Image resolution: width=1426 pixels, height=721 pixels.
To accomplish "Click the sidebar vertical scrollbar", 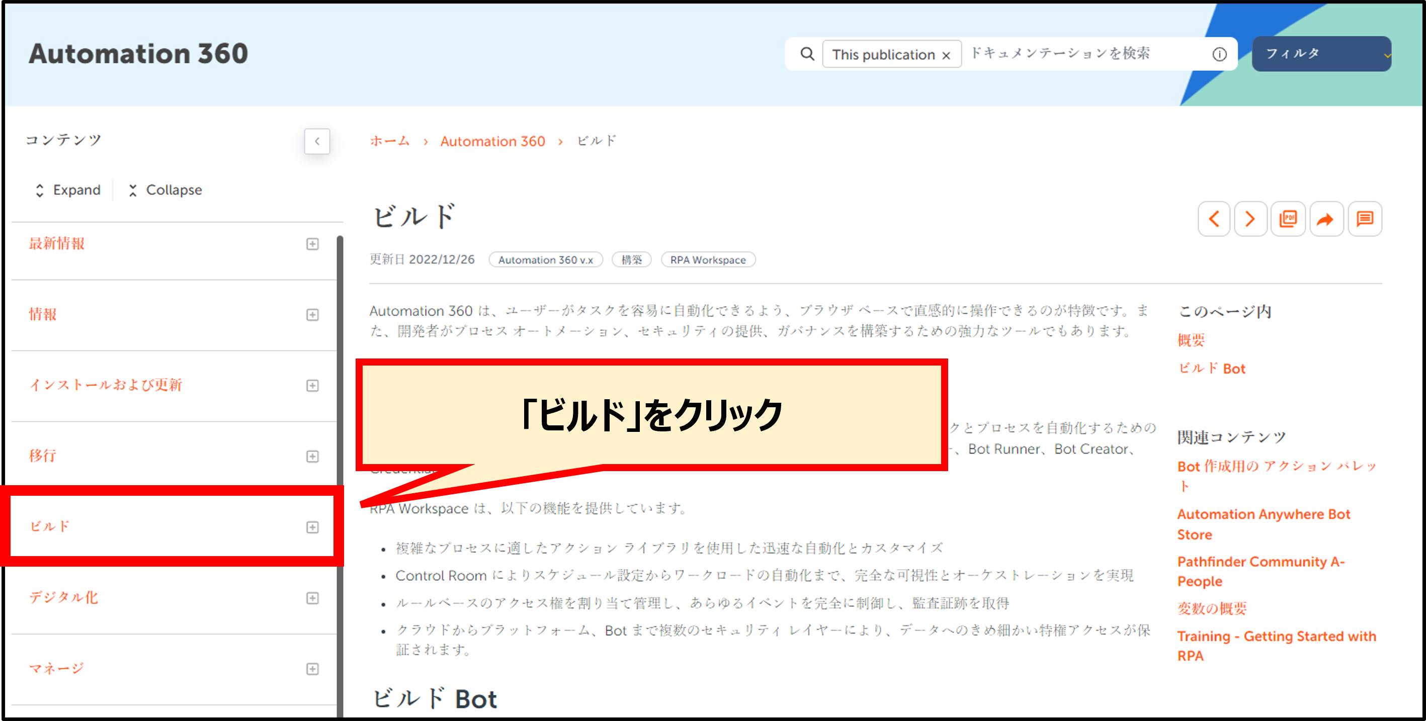I will [340, 476].
